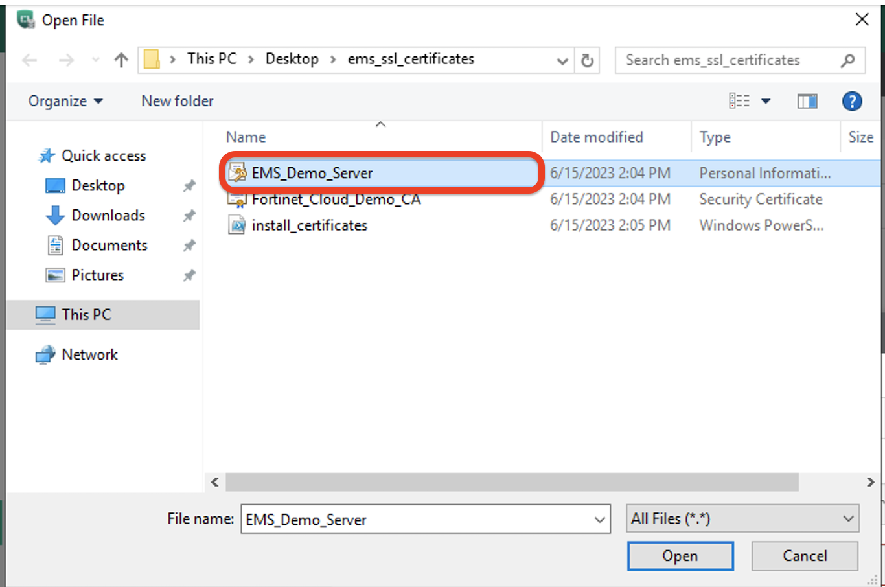This screenshot has width=885, height=587.
Task: Click the Forward navigation arrow
Action: click(x=66, y=60)
